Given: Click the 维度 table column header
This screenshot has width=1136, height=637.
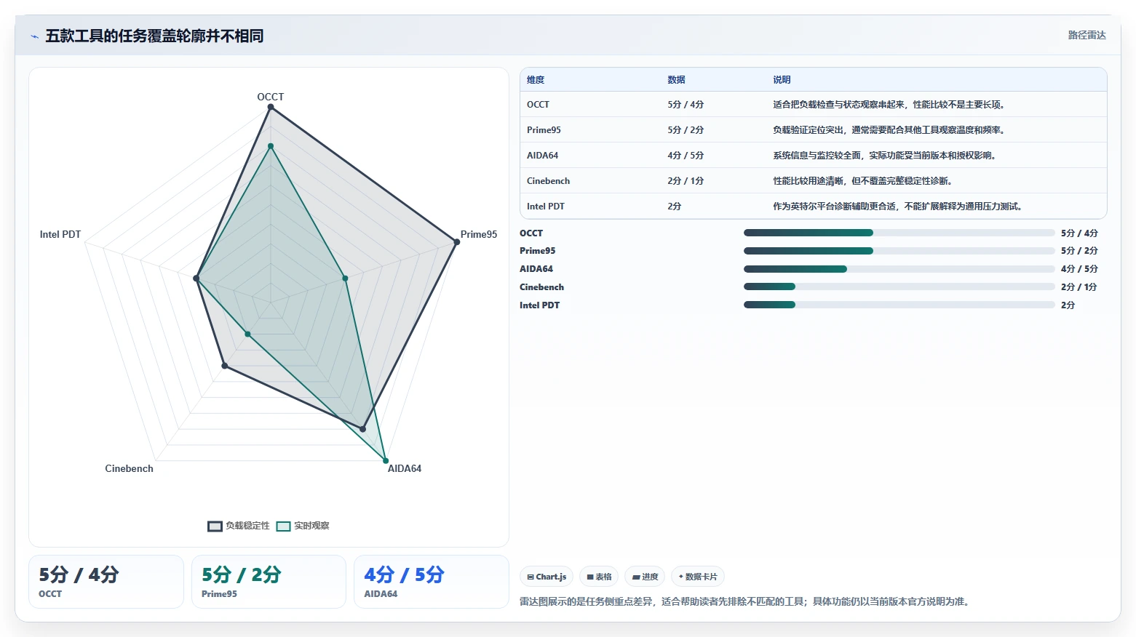Looking at the screenshot, I should click(x=536, y=80).
